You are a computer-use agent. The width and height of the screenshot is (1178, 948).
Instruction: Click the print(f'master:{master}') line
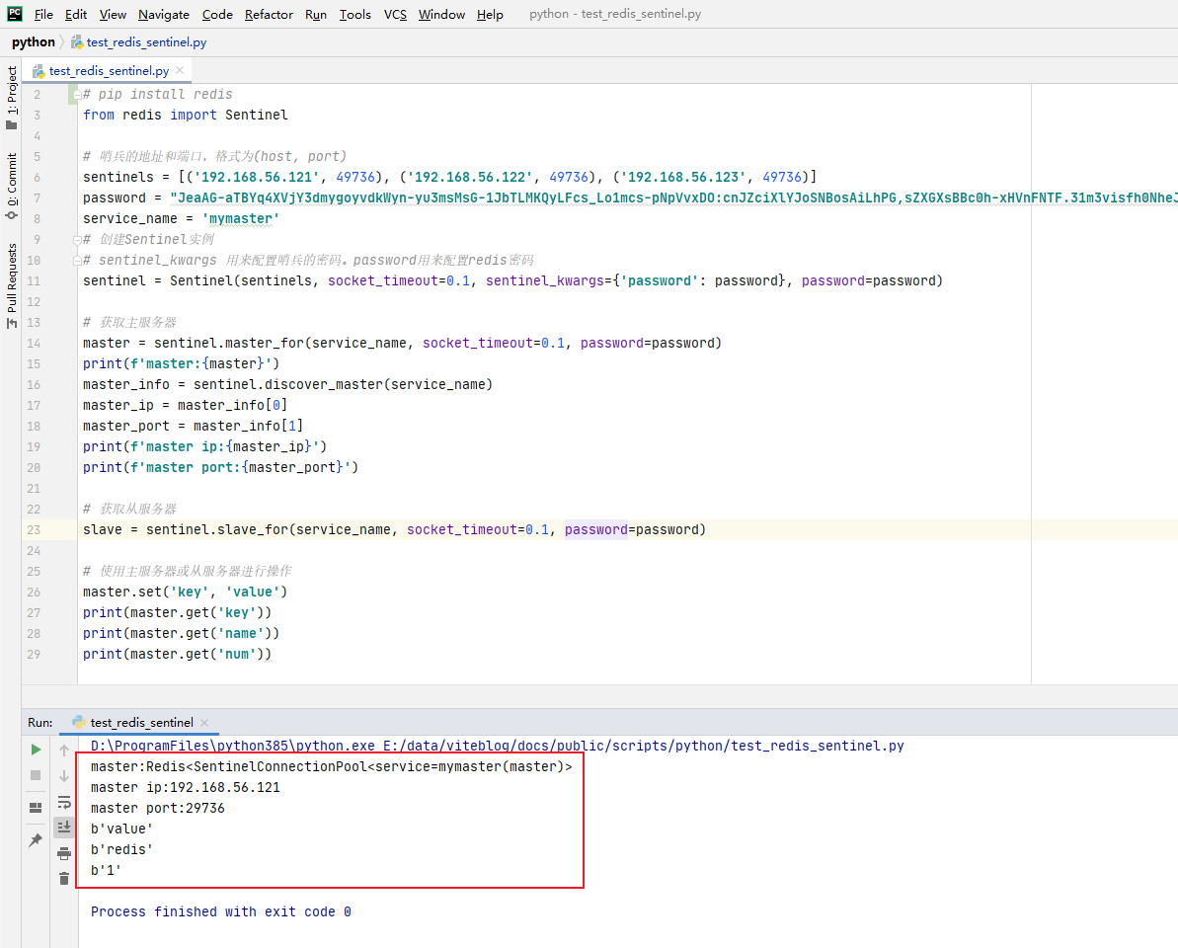click(x=181, y=363)
